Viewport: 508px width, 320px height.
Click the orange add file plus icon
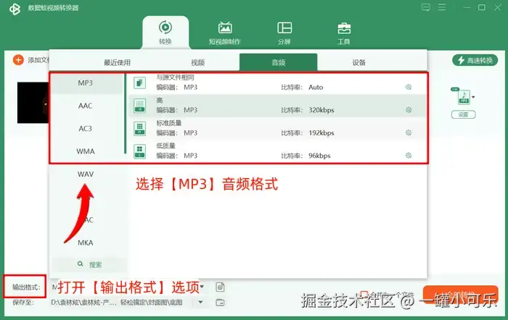point(18,60)
